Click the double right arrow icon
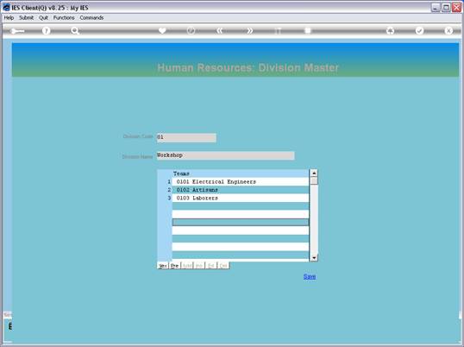The image size is (464, 347). 250,30
